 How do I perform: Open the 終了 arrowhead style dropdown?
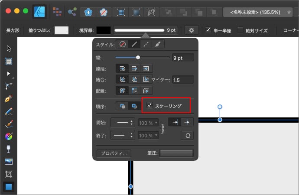pos(123,135)
